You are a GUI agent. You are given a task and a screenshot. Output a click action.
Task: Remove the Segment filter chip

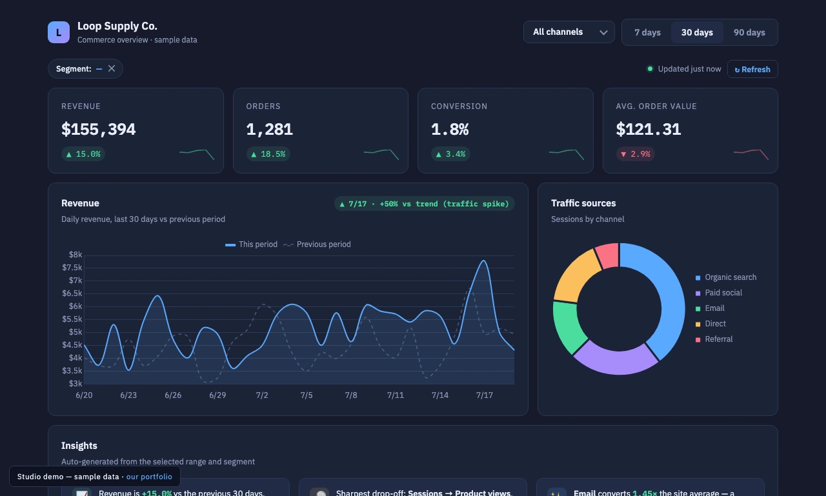pos(112,68)
